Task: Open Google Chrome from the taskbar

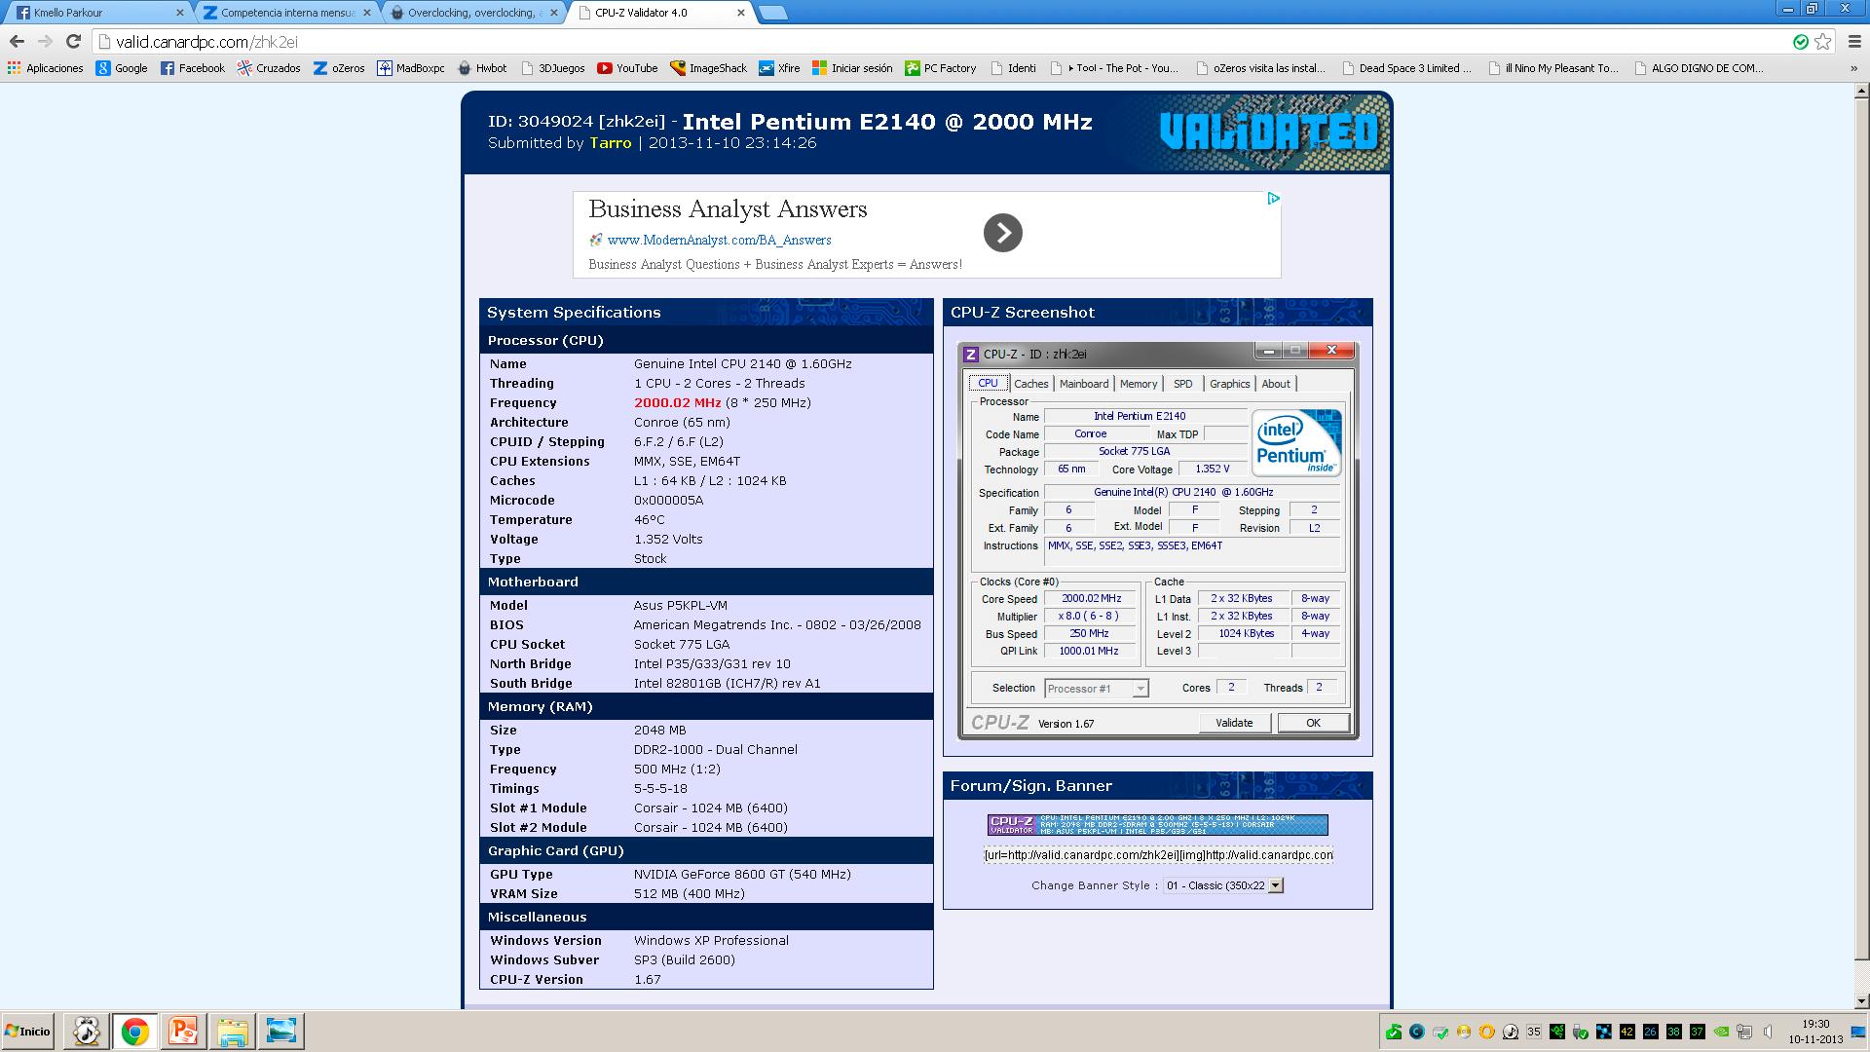Action: 134,1032
